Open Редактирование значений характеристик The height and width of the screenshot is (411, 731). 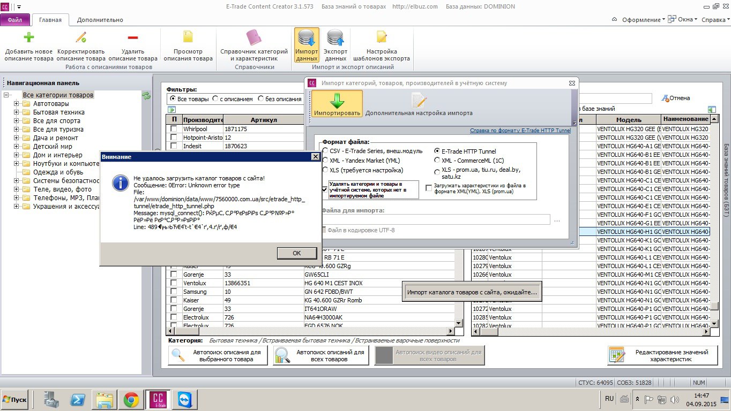click(x=663, y=355)
